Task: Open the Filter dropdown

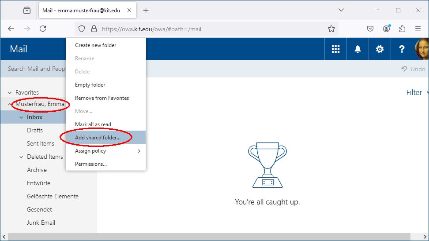Action: [x=417, y=92]
